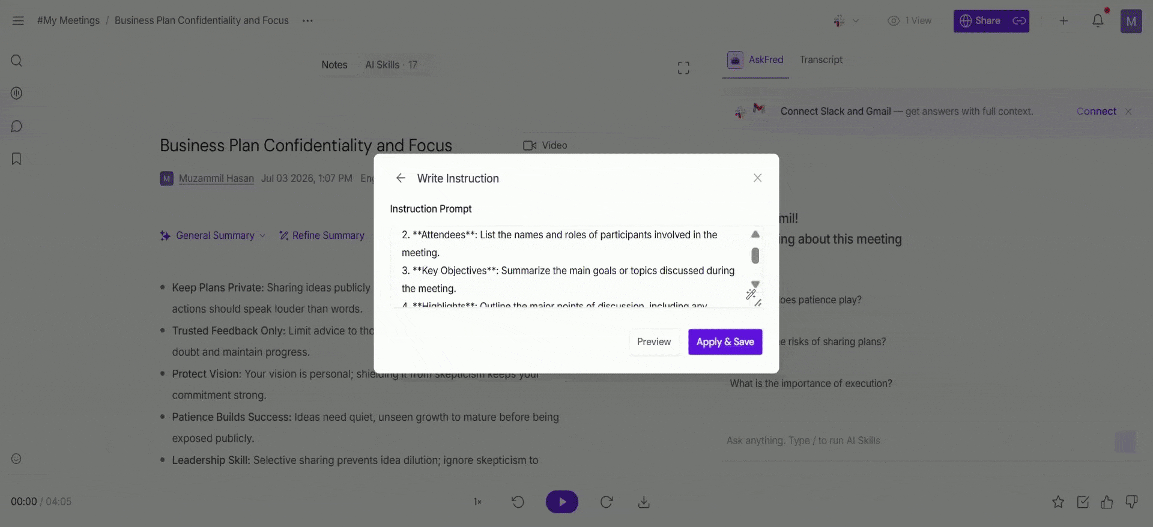1153x527 pixels.
Task: Open the notifications bell
Action: tap(1098, 20)
